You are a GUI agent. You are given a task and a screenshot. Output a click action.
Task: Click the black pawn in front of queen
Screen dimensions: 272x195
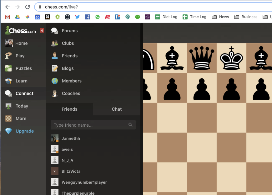[x=202, y=89]
